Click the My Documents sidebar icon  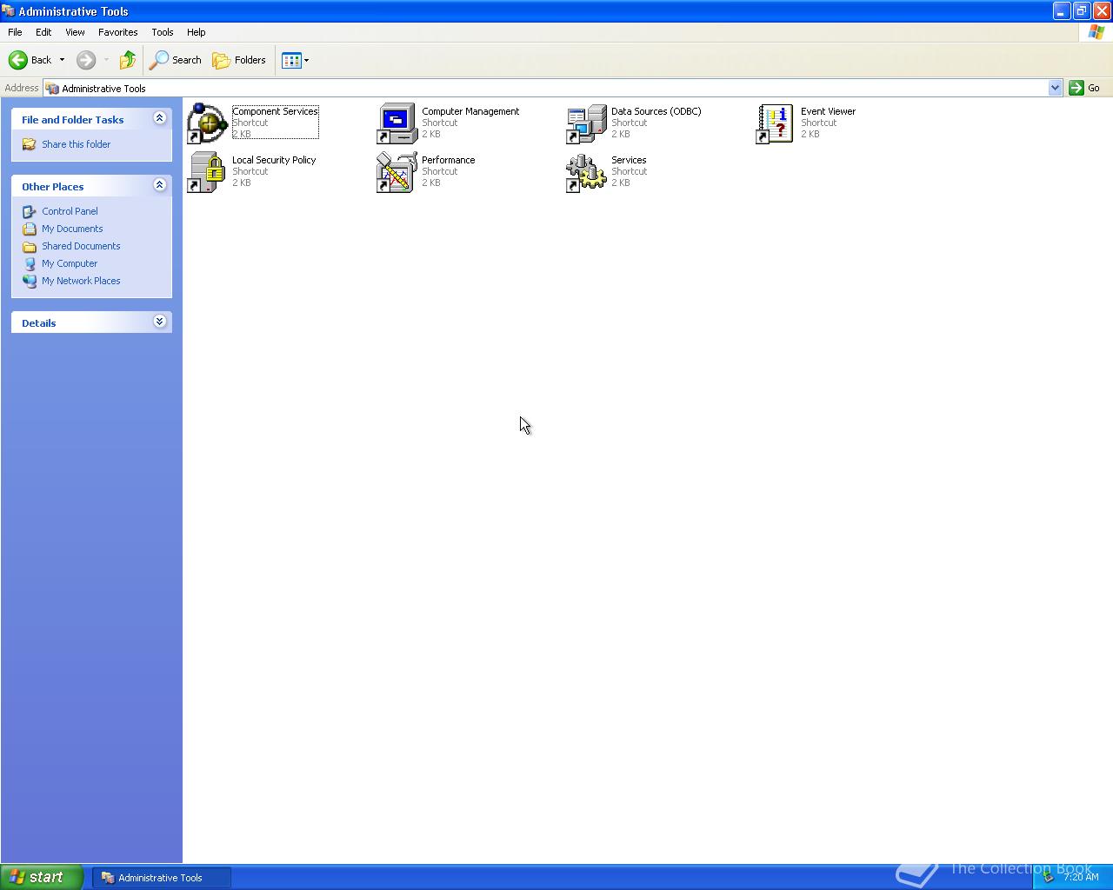point(30,229)
